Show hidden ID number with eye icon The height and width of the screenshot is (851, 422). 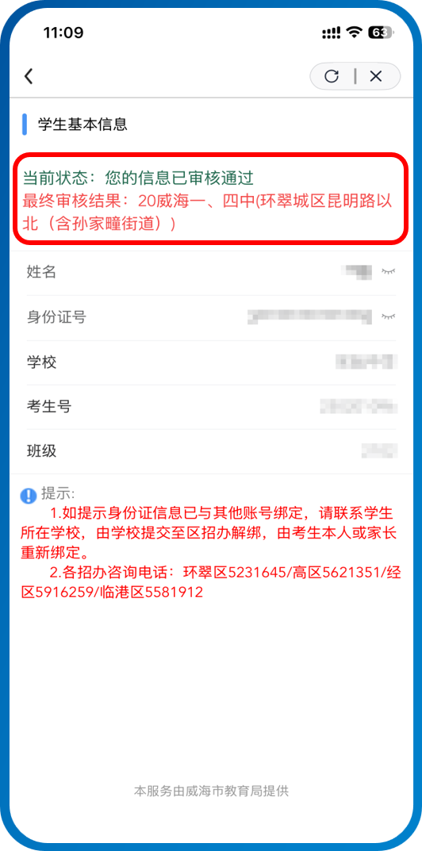388,316
